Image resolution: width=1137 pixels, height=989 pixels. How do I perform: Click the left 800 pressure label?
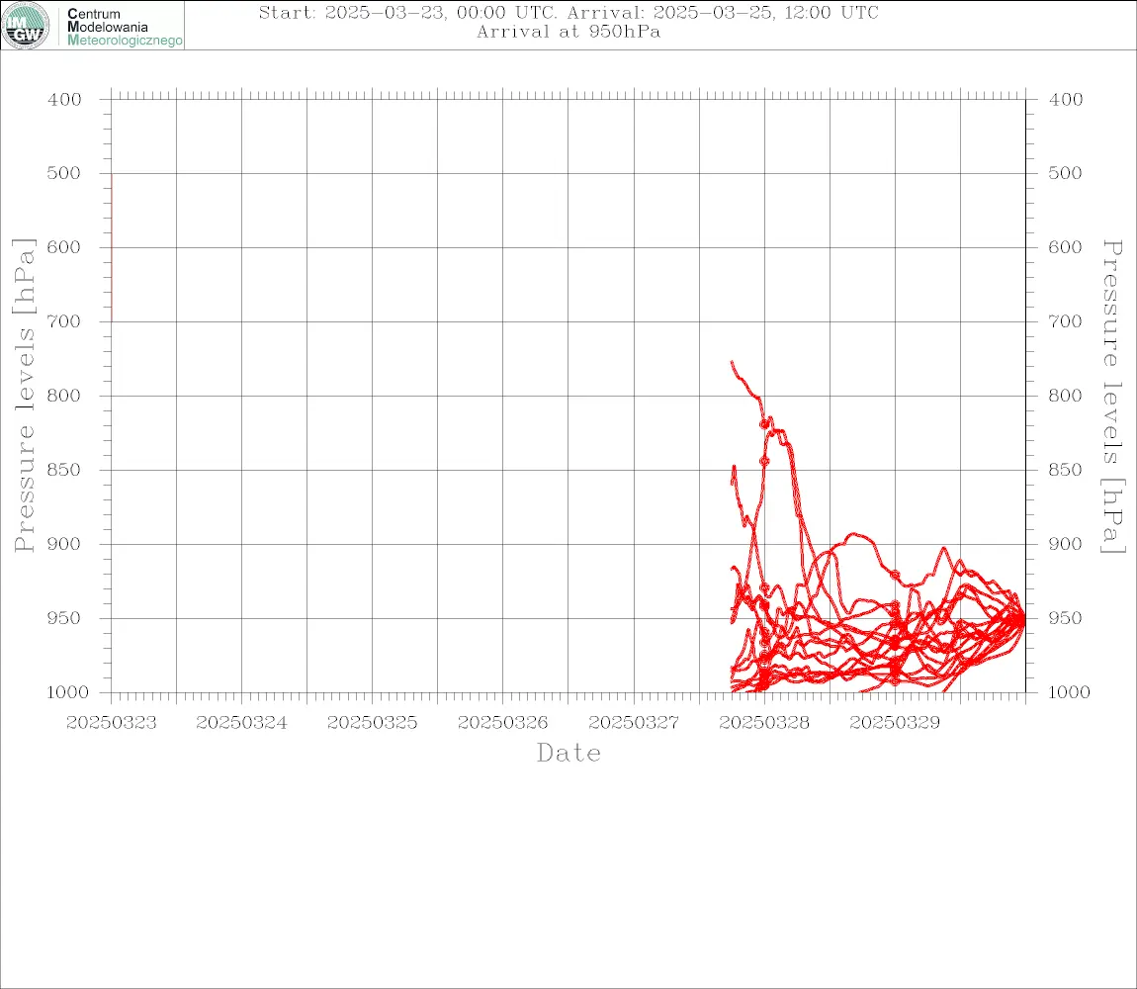64,397
